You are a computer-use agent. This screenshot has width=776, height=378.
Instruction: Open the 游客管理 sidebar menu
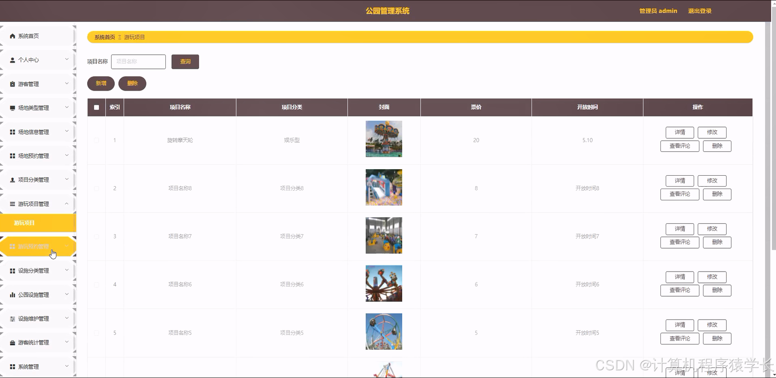[x=38, y=84]
